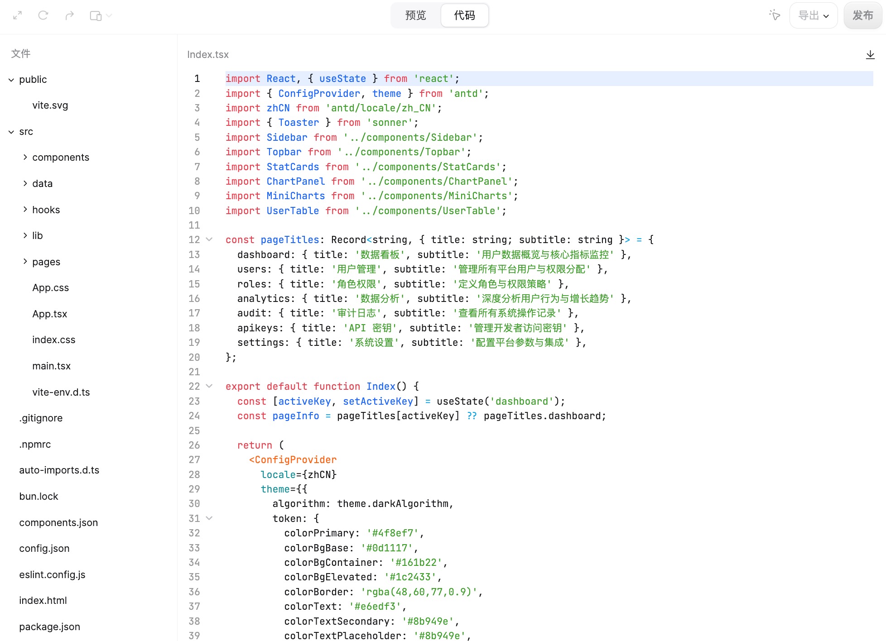Click the expand fullscreen arrows icon

click(x=18, y=15)
